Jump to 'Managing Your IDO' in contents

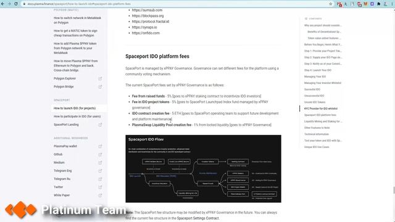(x=315, y=76)
